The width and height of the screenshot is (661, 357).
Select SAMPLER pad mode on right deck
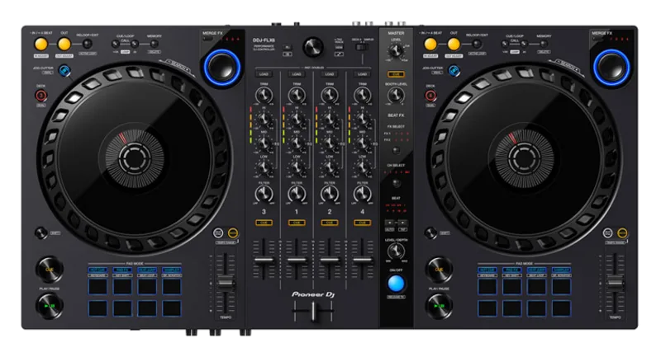(562, 270)
